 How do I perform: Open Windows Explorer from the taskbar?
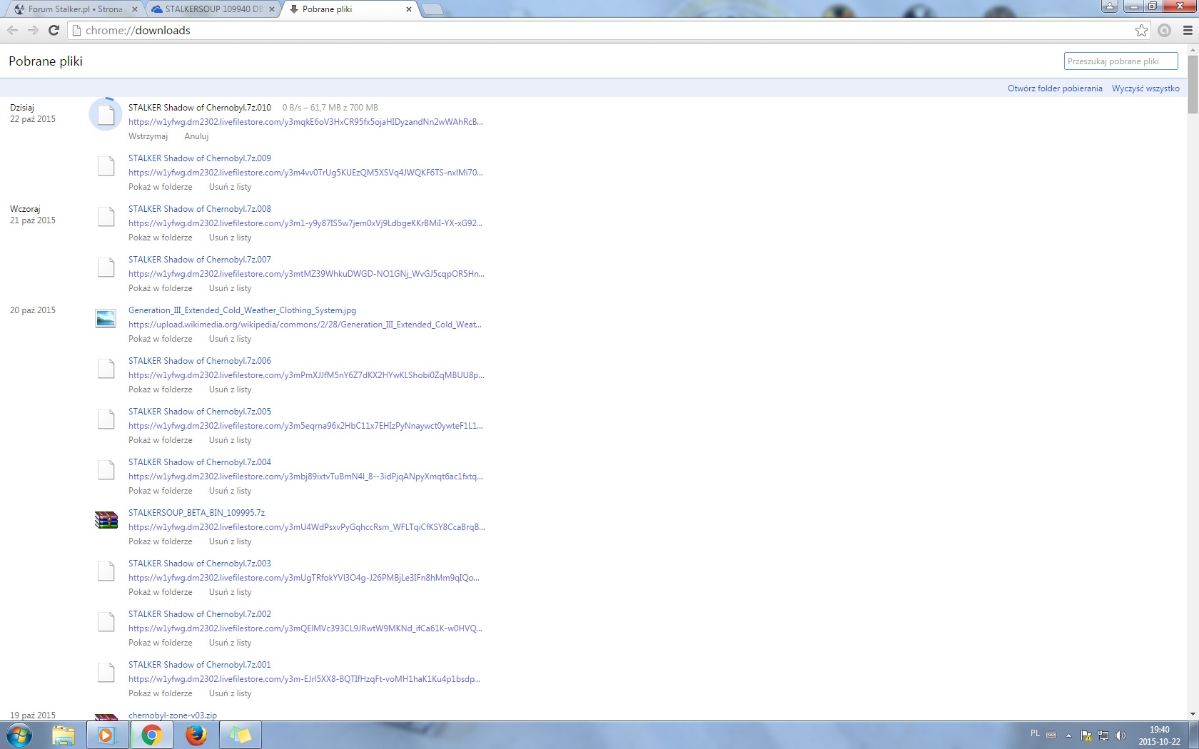64,735
